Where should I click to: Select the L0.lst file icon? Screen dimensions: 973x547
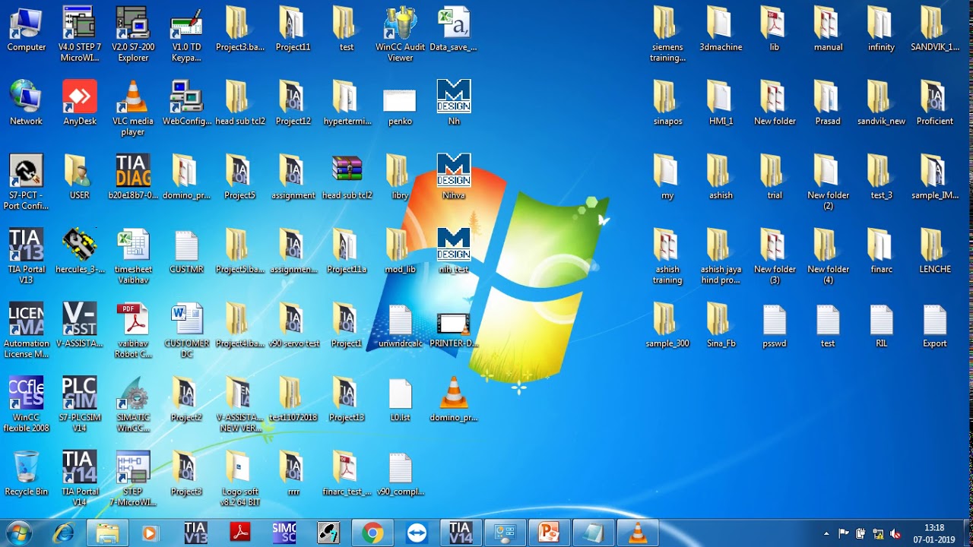click(400, 399)
